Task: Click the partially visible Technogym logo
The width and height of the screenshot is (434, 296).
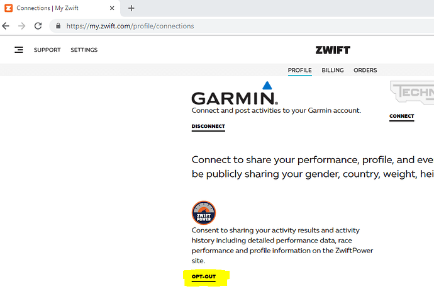Action: pos(412,93)
